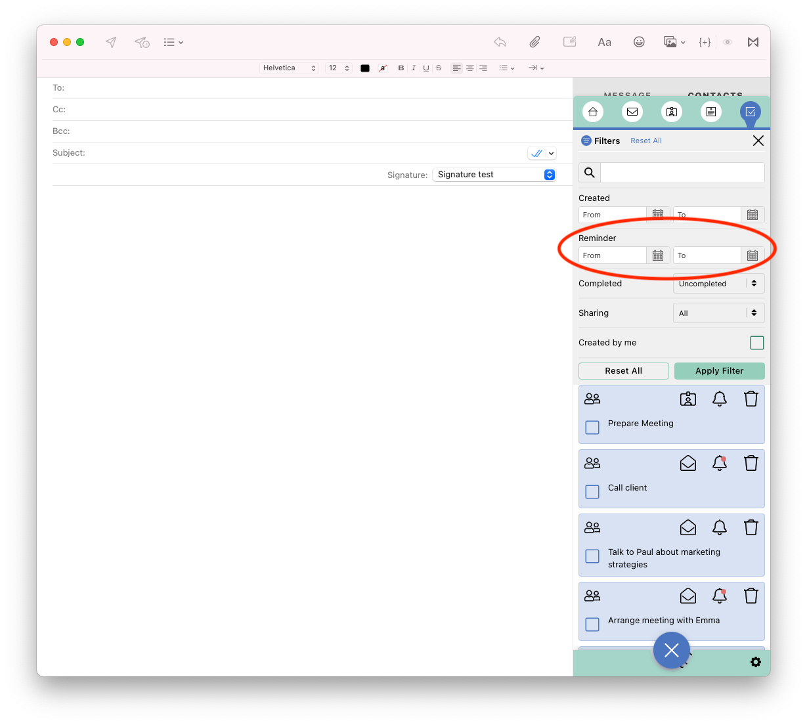This screenshot has width=807, height=725.
Task: Click the Reset All button
Action: coord(624,371)
